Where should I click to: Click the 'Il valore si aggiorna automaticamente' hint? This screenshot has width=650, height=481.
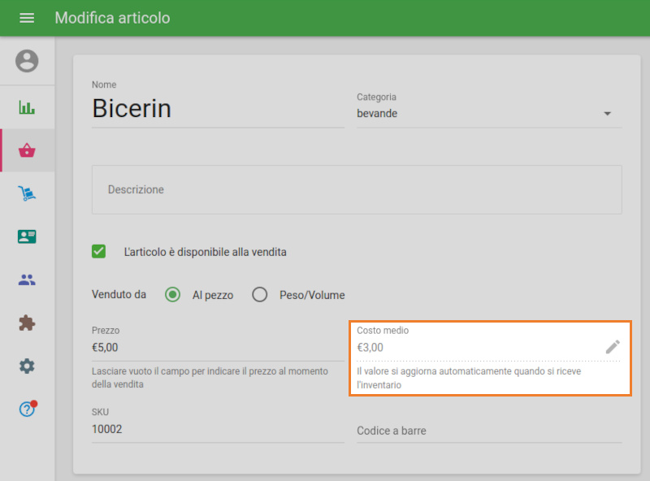click(x=469, y=378)
